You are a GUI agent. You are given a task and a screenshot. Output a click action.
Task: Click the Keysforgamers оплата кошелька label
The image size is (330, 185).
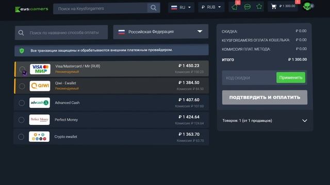pyautogui.click(x=256, y=40)
